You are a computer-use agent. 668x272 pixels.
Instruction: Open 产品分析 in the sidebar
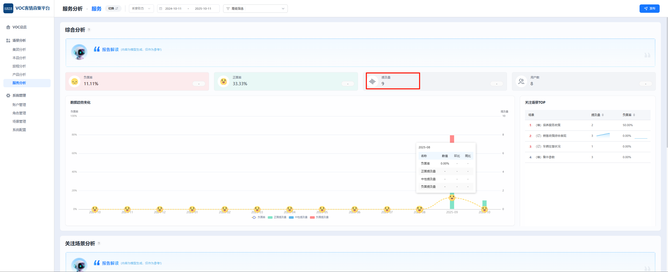tap(19, 75)
